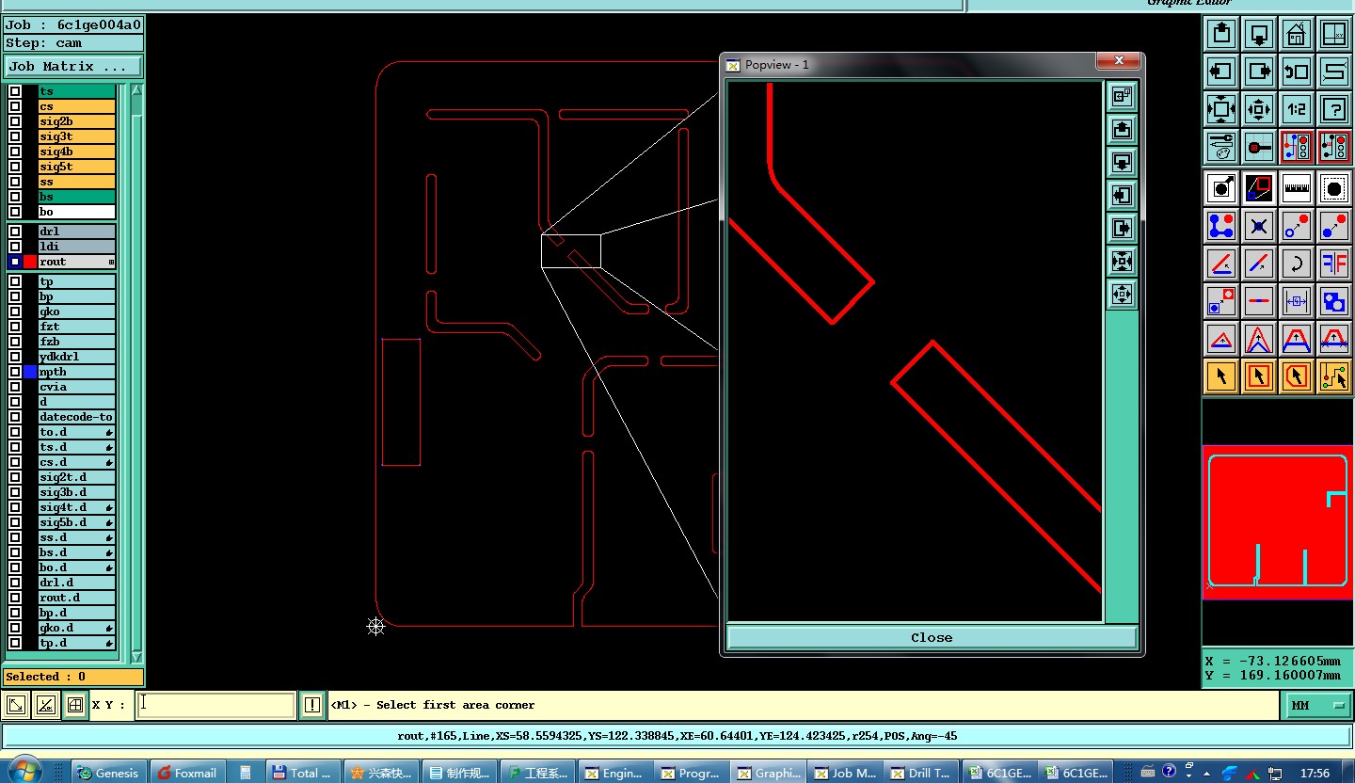Open the Job Matrix button
Screen dimensions: 1355x783
point(73,67)
